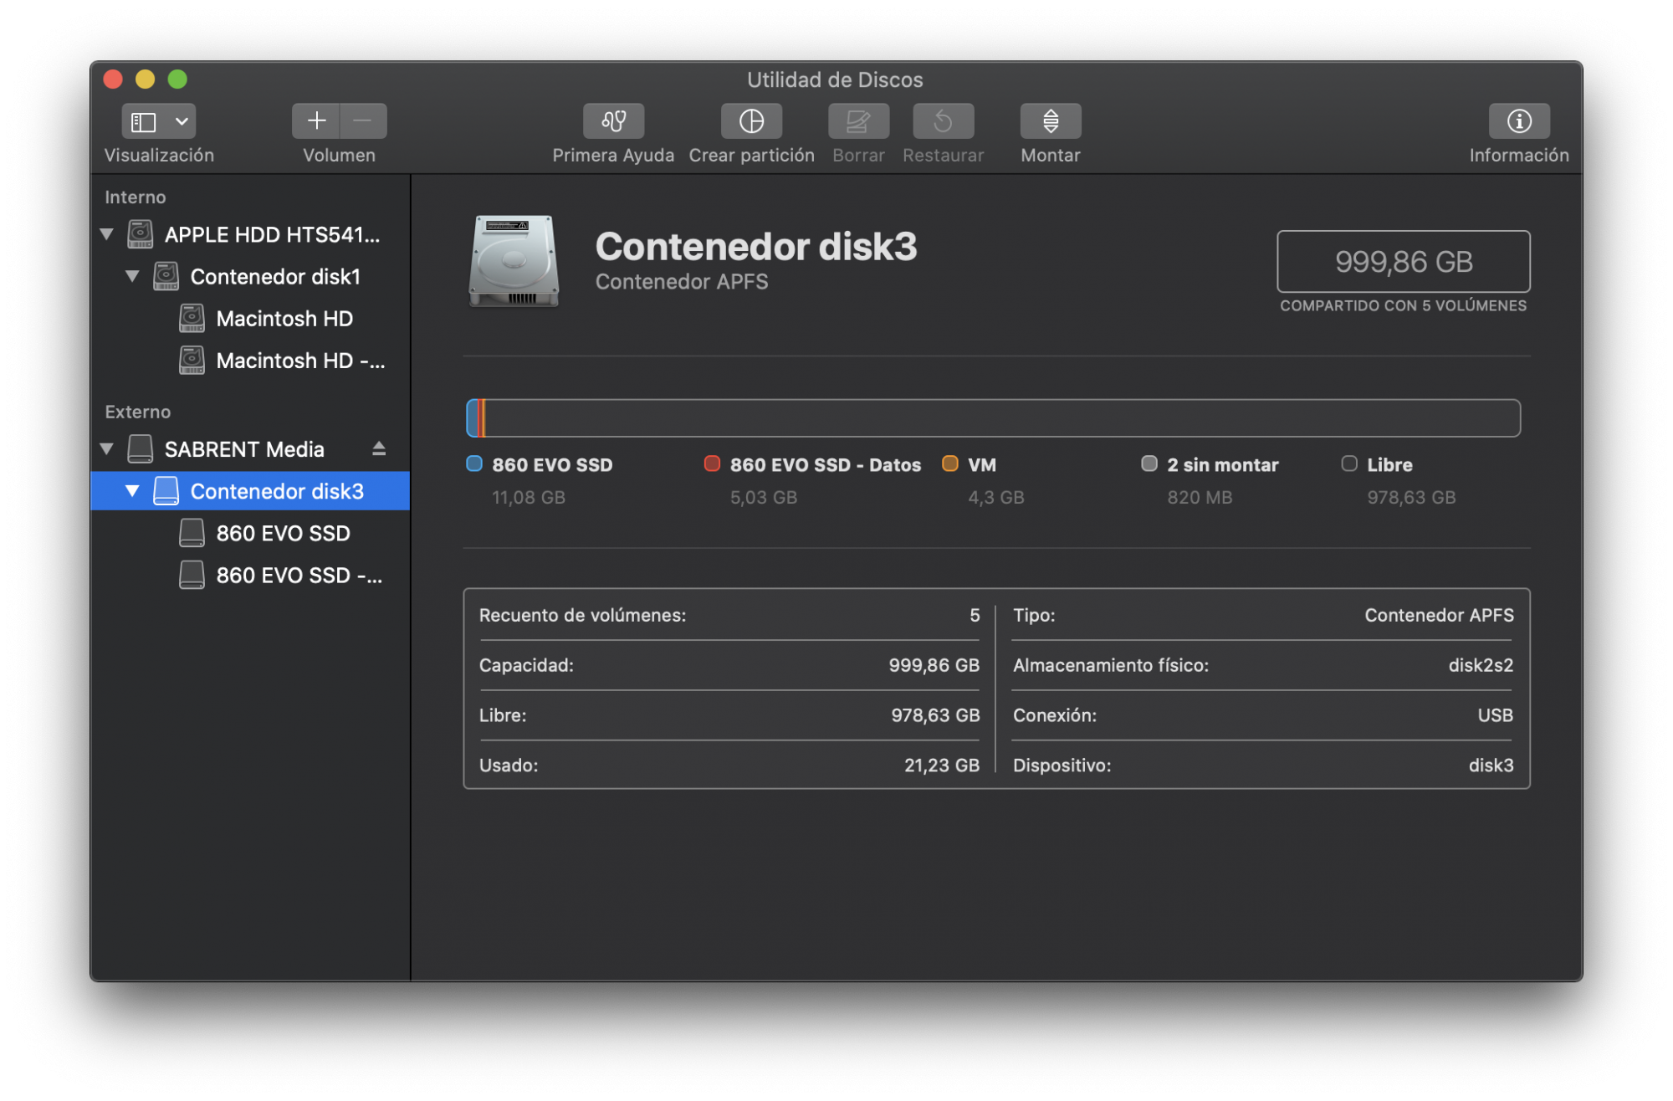The image size is (1673, 1101).
Task: Click the blue 860 EVO SSD swatch
Action: click(474, 464)
